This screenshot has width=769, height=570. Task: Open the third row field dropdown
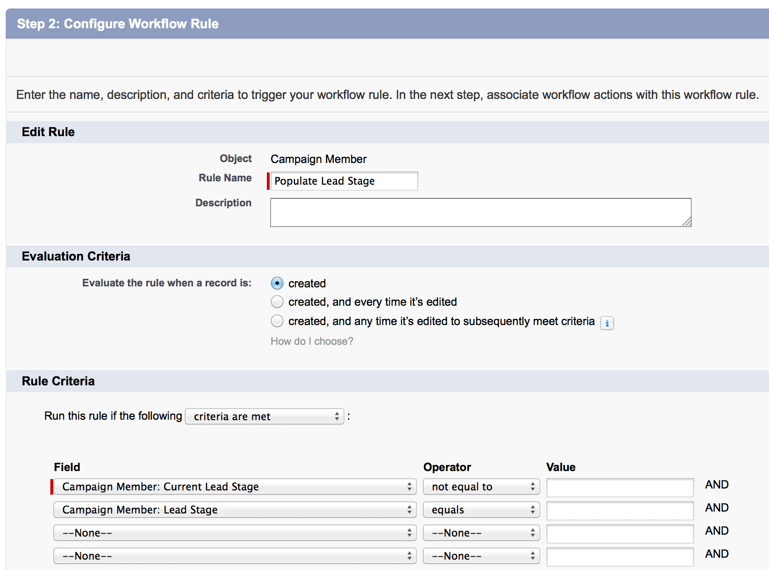235,533
